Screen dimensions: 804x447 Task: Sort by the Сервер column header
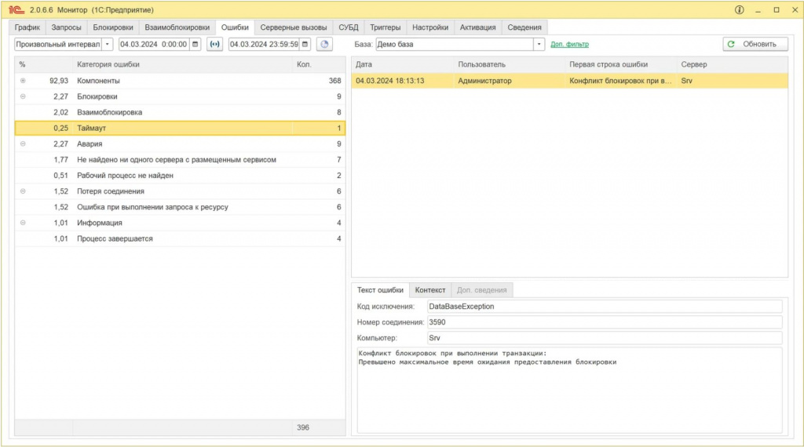(733, 64)
